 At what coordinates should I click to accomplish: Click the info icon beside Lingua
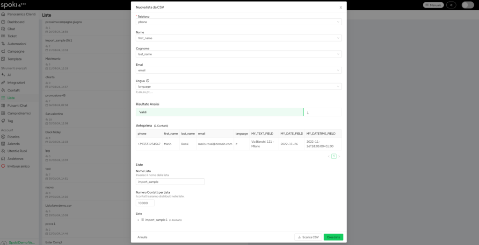click(148, 81)
